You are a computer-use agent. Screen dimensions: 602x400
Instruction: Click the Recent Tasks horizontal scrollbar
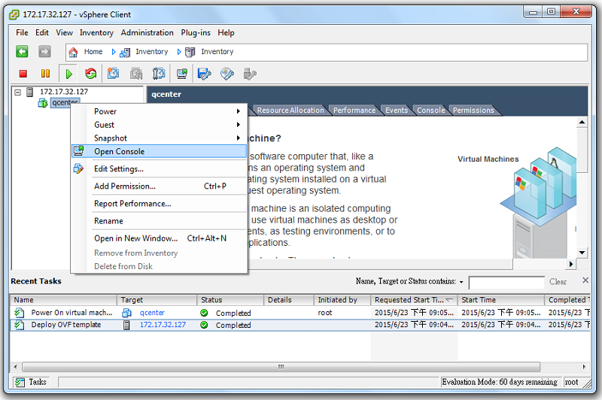click(x=281, y=367)
